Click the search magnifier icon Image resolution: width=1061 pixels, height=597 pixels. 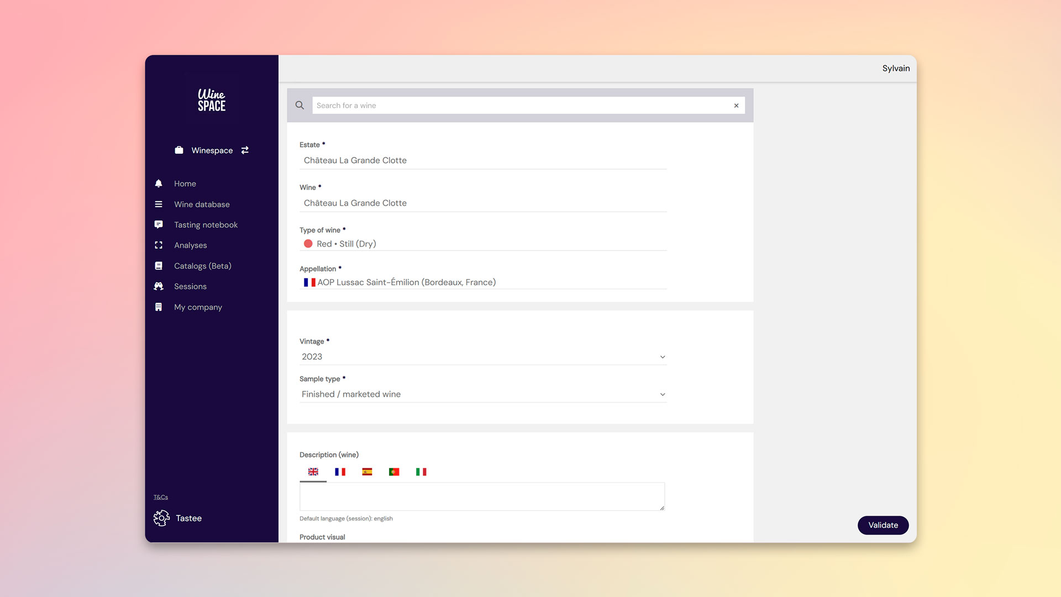tap(300, 105)
